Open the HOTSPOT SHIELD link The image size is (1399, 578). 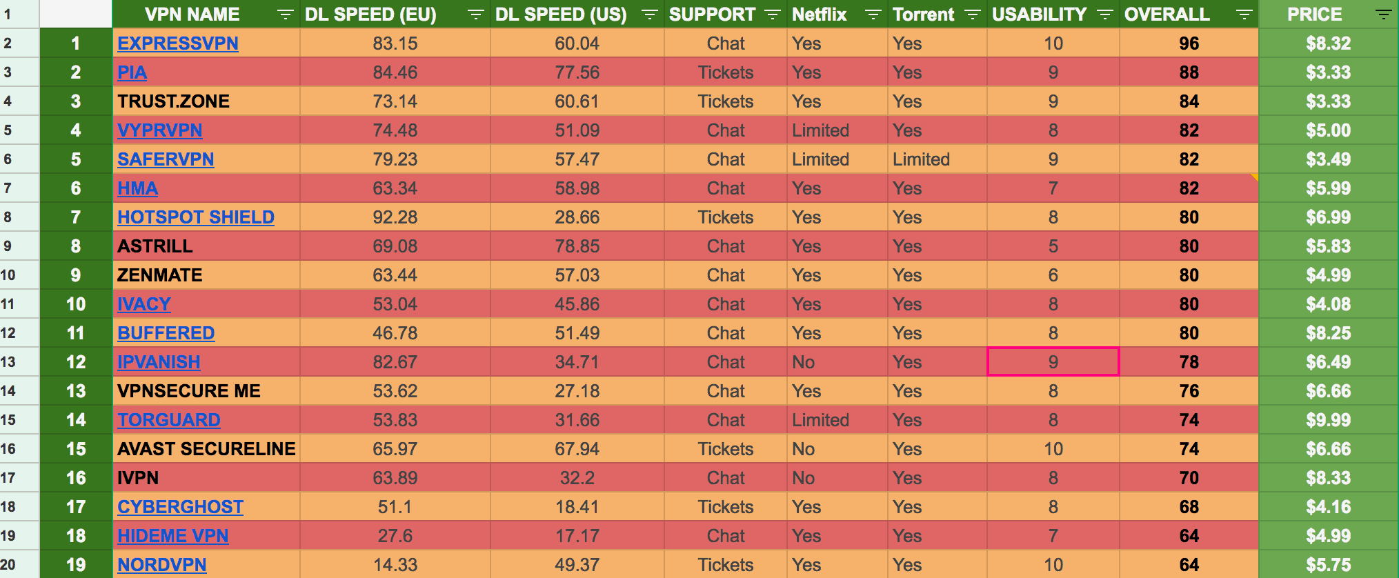[196, 217]
